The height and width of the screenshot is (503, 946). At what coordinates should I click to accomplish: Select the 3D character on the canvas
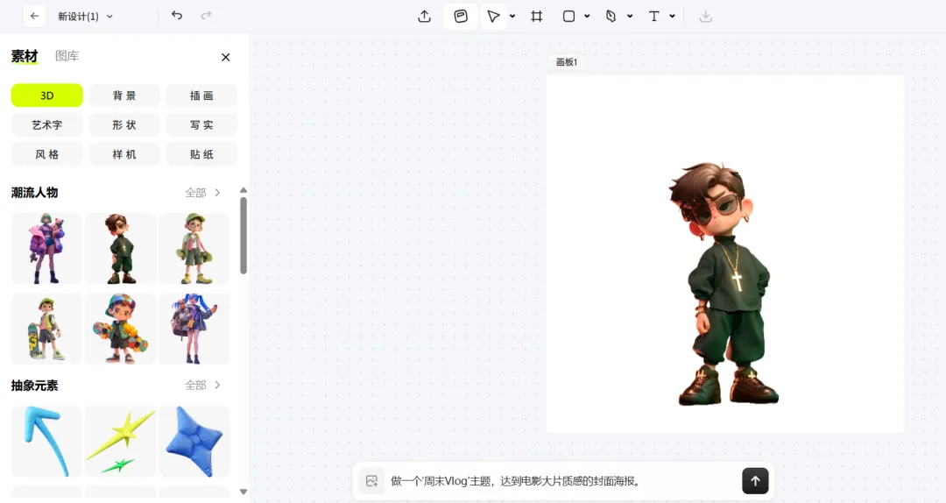tap(724, 284)
